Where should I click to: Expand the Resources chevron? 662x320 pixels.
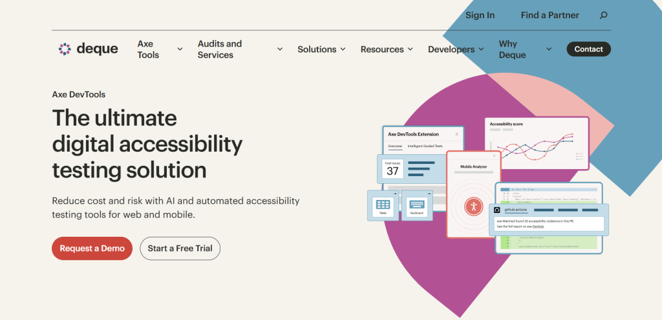410,49
